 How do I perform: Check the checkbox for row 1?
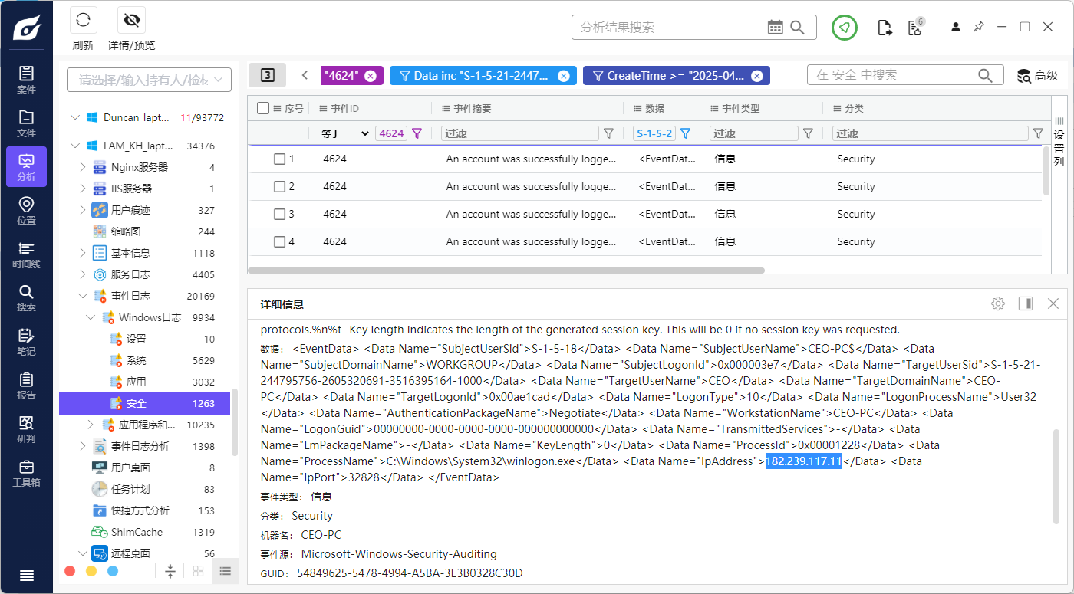click(x=280, y=159)
